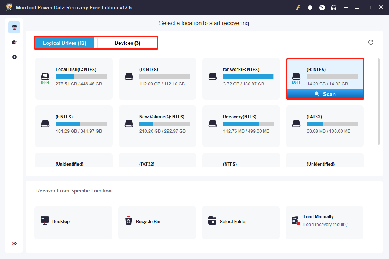
Task: Open Settings via the gear icon
Action: [x=14, y=57]
